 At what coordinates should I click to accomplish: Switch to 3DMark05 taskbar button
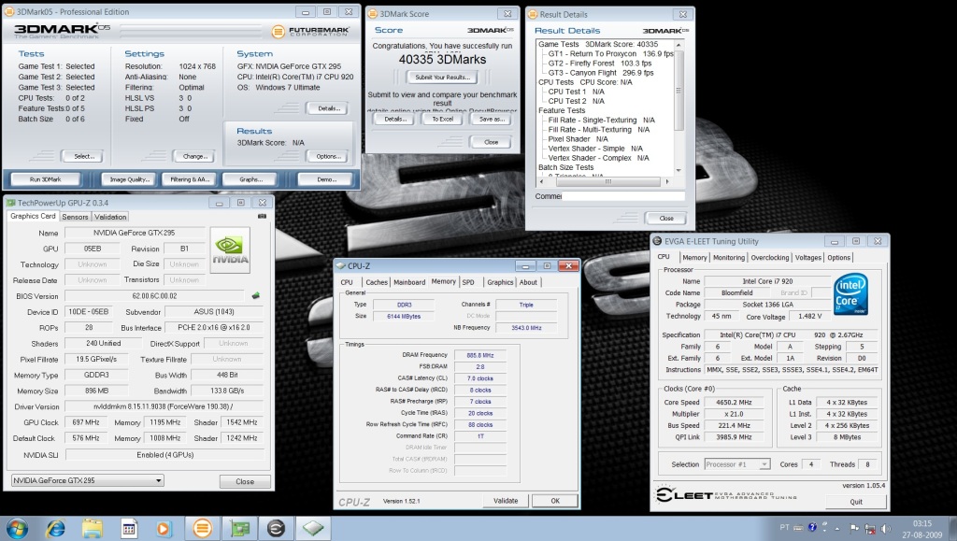(203, 528)
